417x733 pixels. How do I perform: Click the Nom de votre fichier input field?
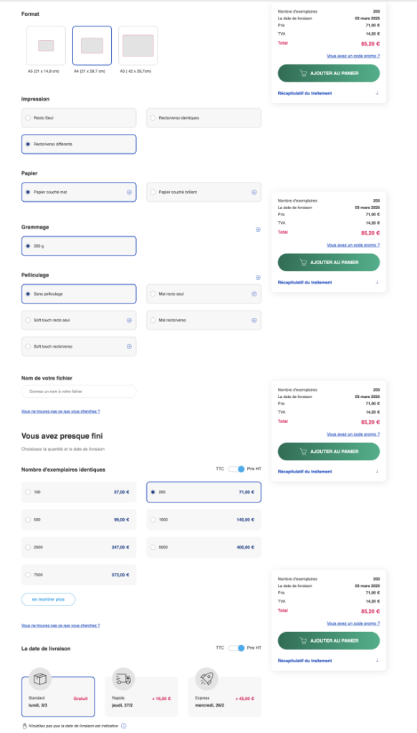[79, 392]
